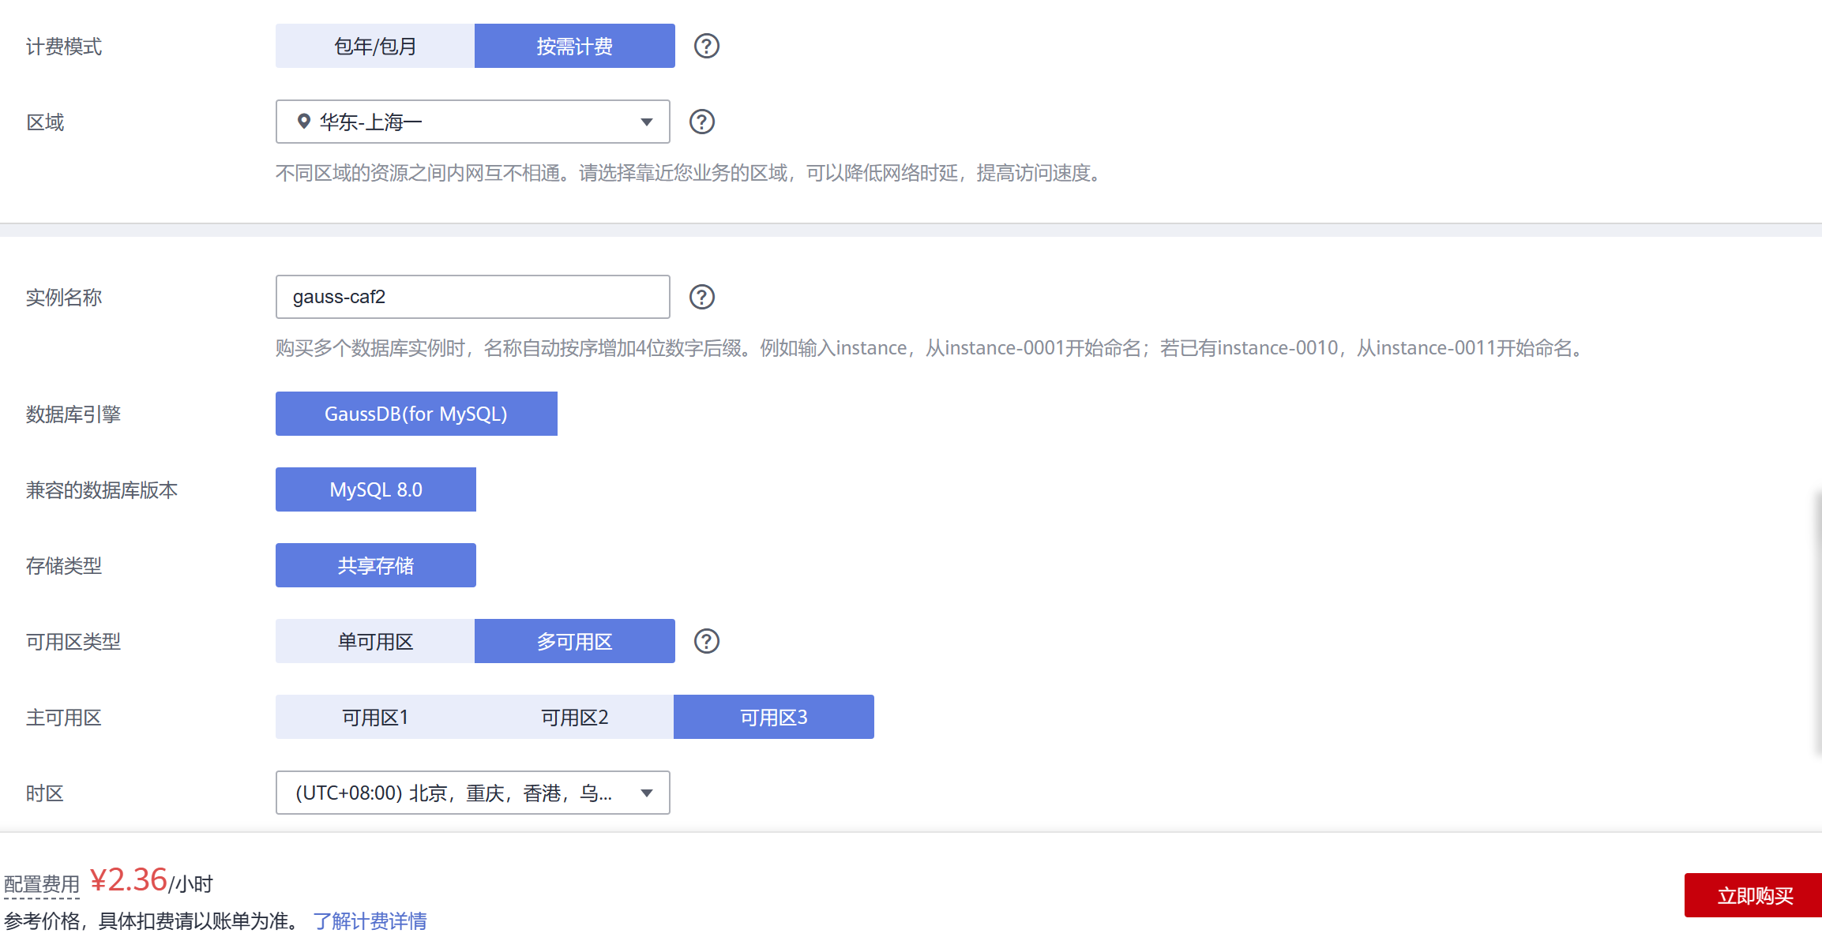Choose 单可用区 availability type

(x=375, y=641)
